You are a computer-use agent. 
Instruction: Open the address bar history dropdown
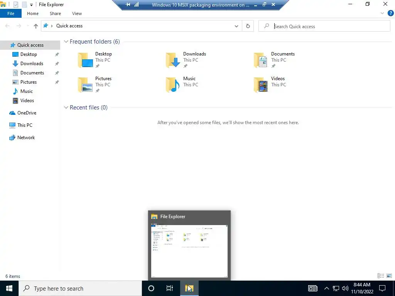tap(236, 26)
